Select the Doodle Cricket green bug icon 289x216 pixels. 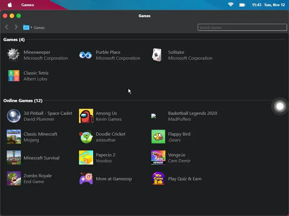[x=86, y=137]
